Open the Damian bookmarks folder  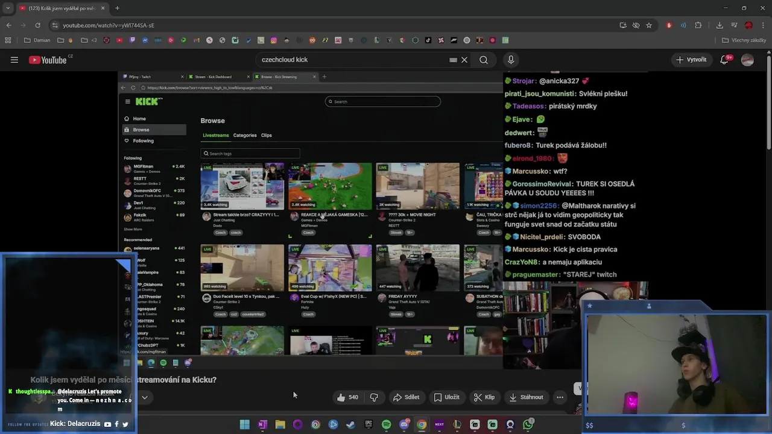coord(37,40)
